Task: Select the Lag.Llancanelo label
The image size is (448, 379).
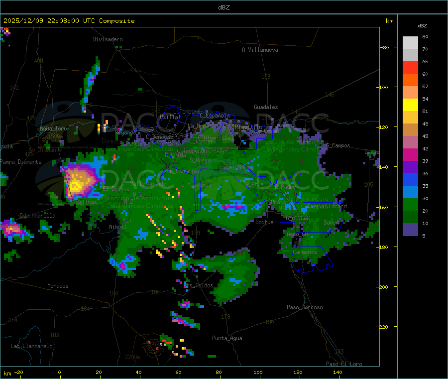Action: click(x=31, y=346)
